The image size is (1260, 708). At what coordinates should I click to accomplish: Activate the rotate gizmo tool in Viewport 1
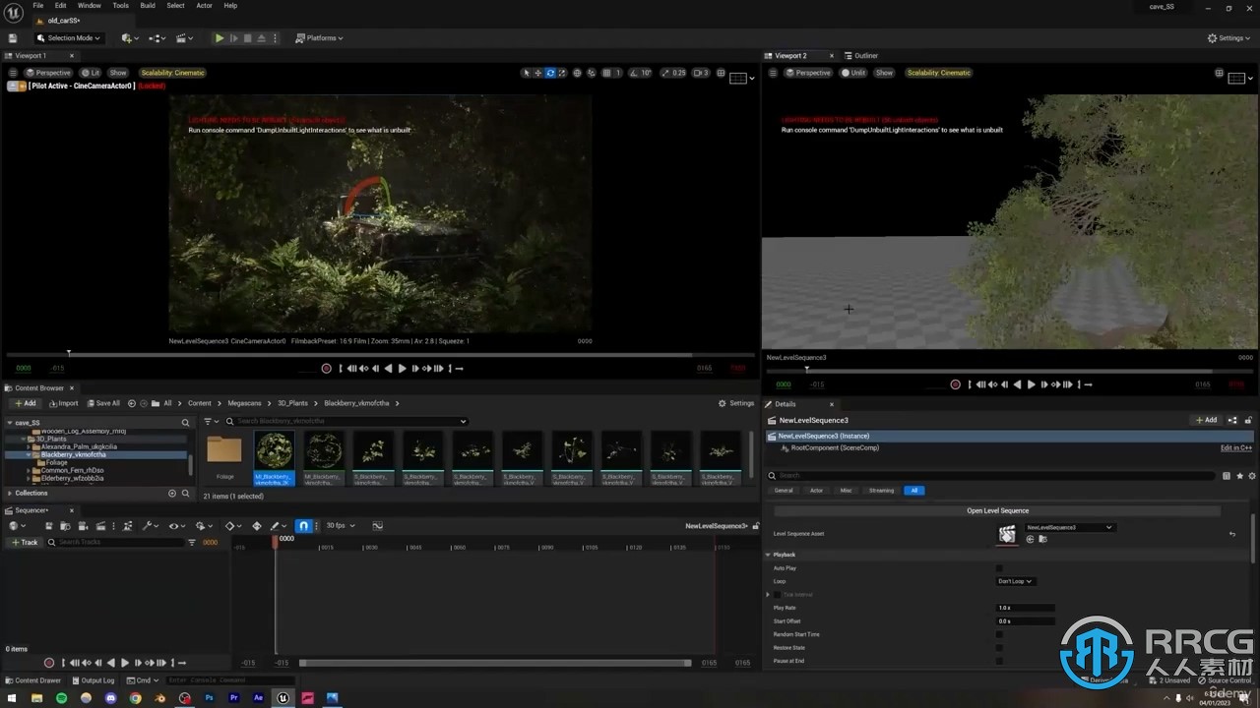click(550, 73)
